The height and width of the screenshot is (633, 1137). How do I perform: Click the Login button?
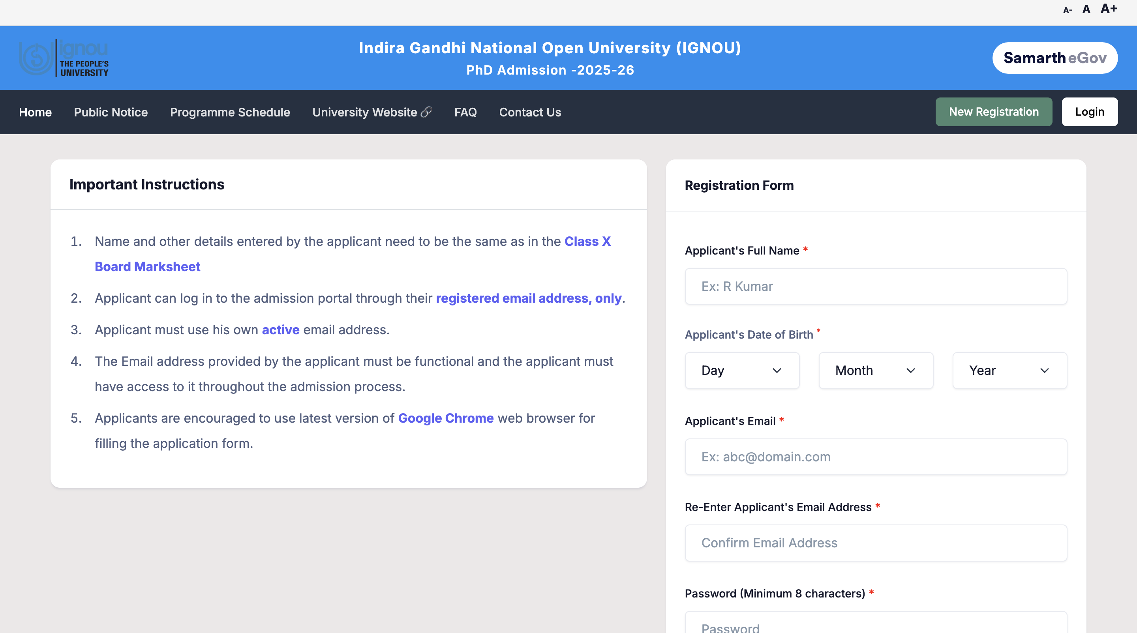tap(1089, 112)
